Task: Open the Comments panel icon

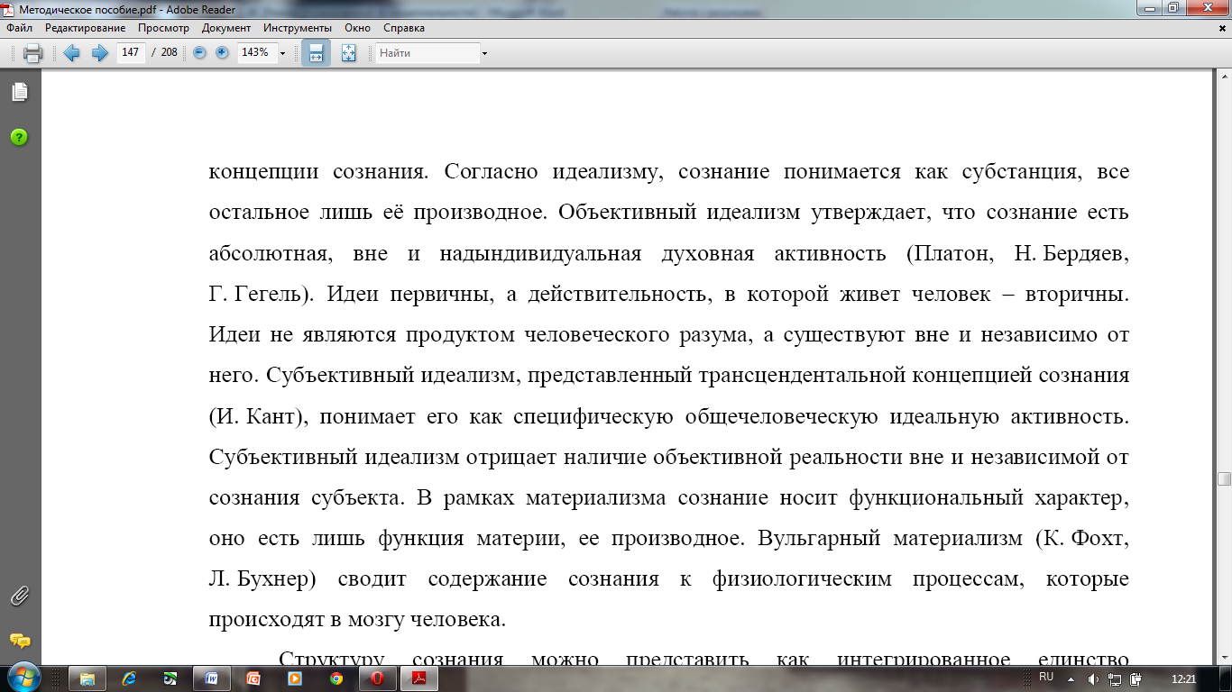Action: (19, 641)
